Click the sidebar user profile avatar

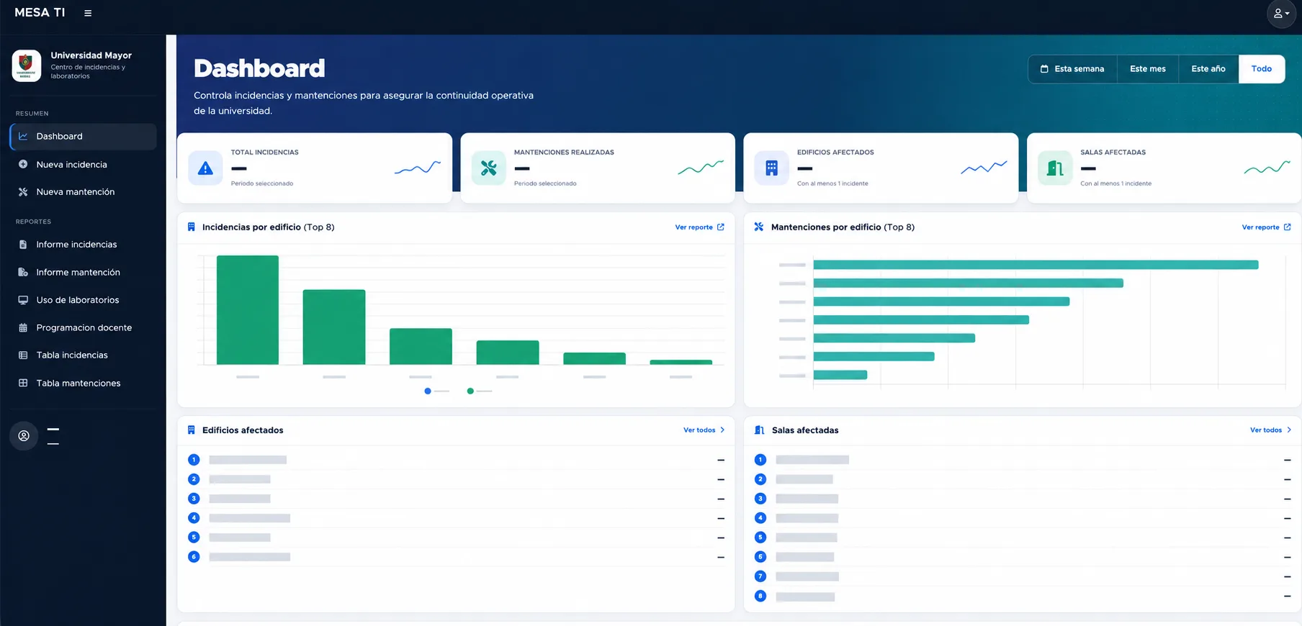[x=24, y=436]
